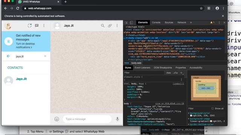Open the emoji picker

[56, 119]
